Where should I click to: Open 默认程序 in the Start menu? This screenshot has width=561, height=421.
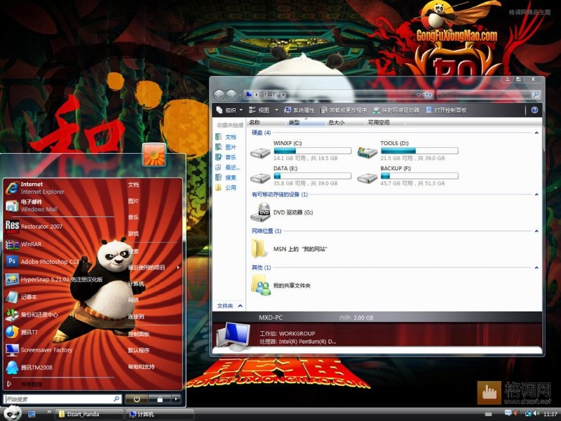pyautogui.click(x=138, y=350)
